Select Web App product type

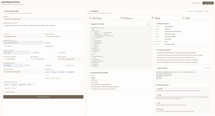tap(64, 43)
